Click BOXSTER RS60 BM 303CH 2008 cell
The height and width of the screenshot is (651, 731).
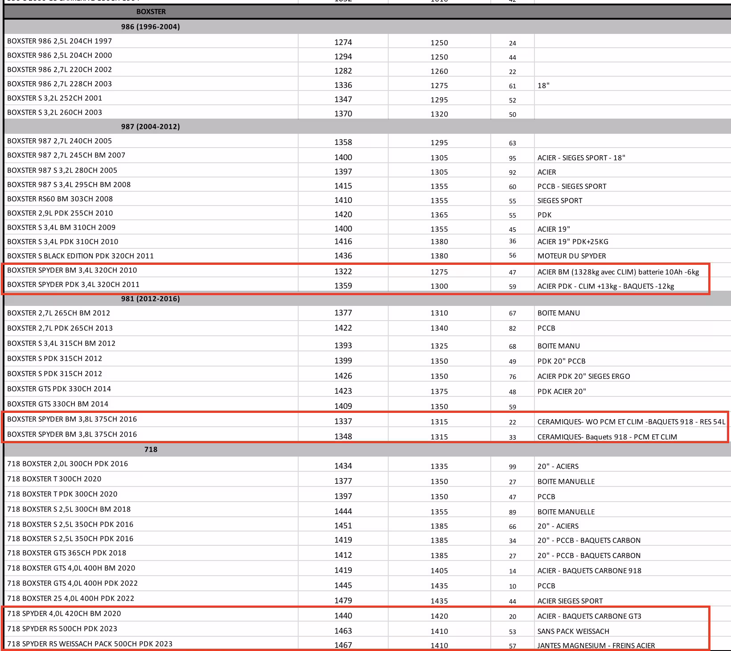click(151, 199)
